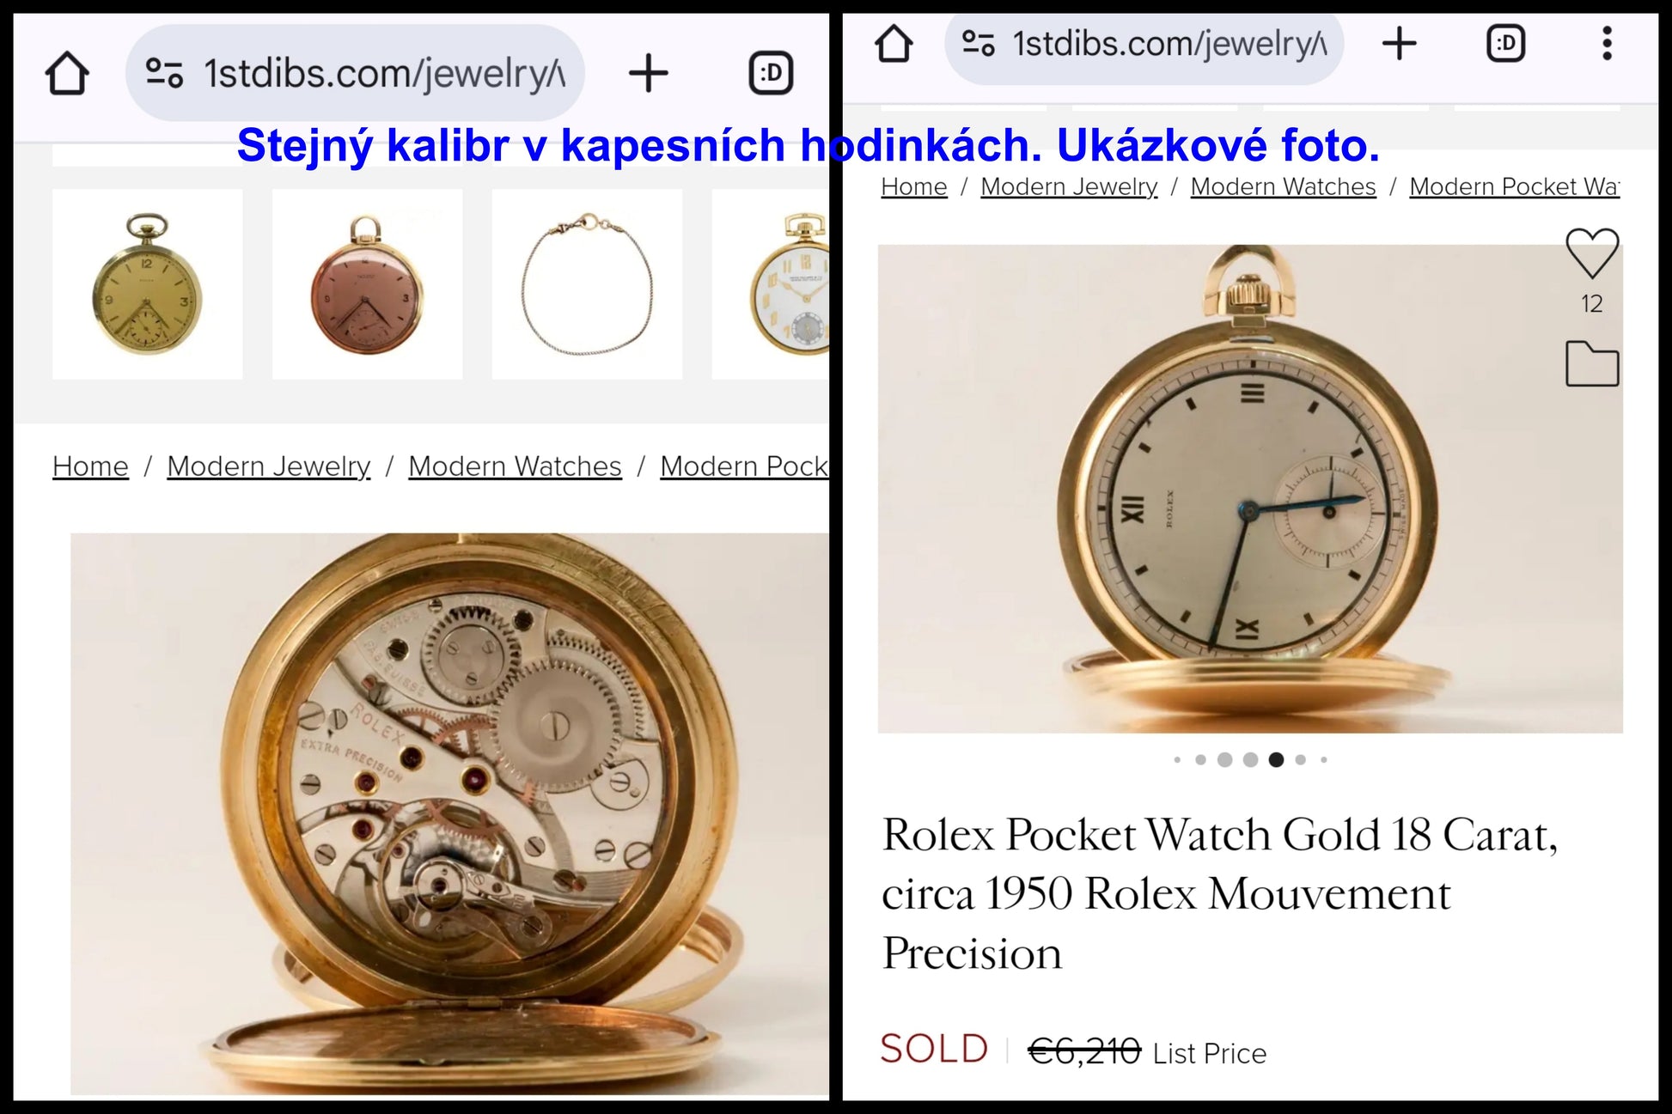Tap the home icon in right browser
Screen dimensions: 1672x1114
click(x=894, y=43)
